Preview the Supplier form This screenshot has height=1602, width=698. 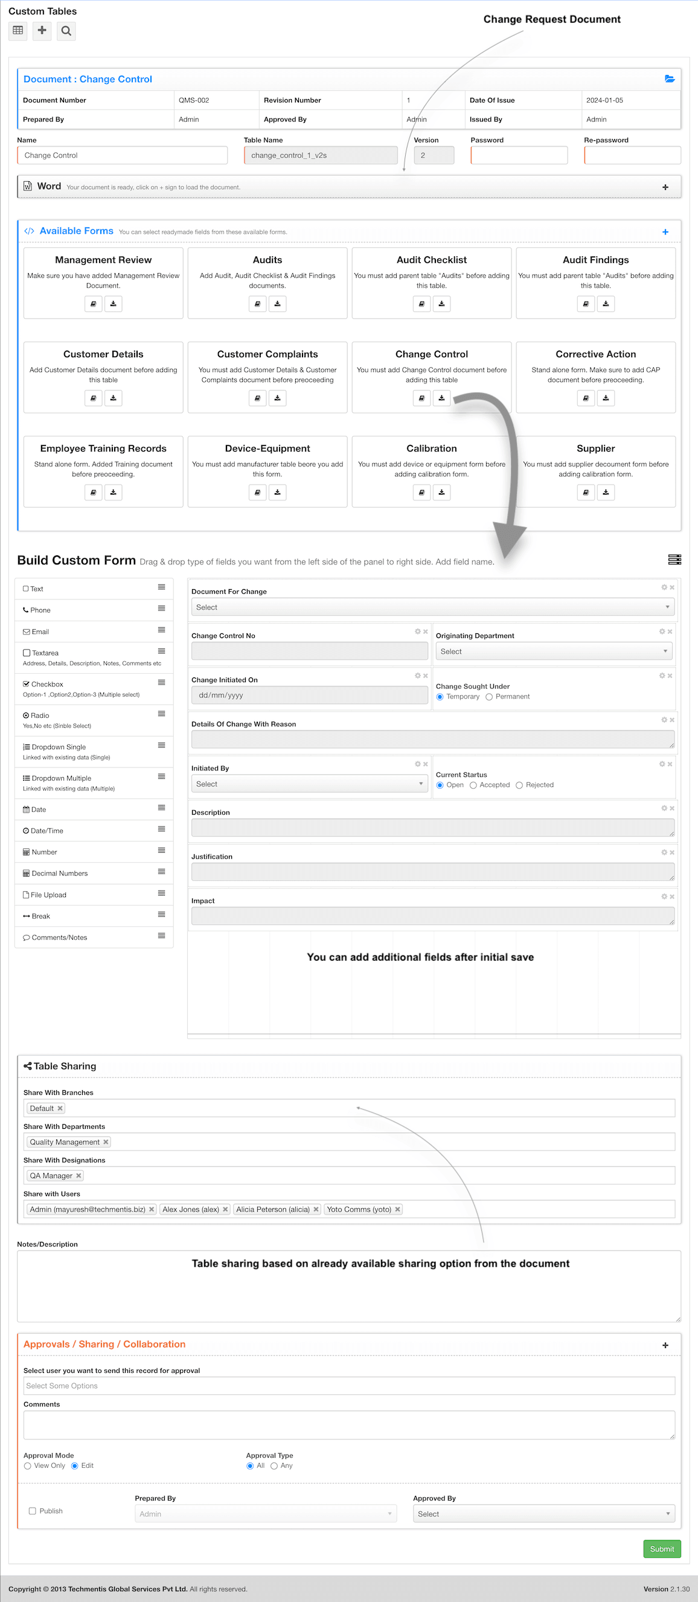(586, 493)
